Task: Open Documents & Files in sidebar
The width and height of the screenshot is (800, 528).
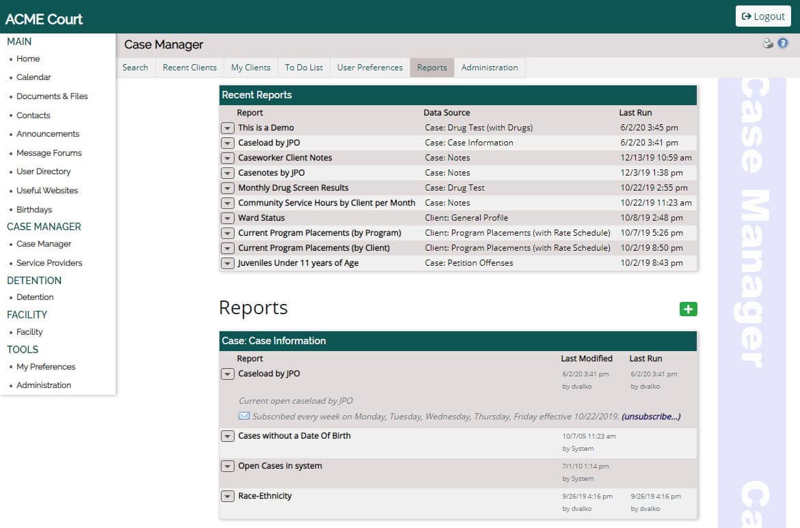Action: coord(52,96)
